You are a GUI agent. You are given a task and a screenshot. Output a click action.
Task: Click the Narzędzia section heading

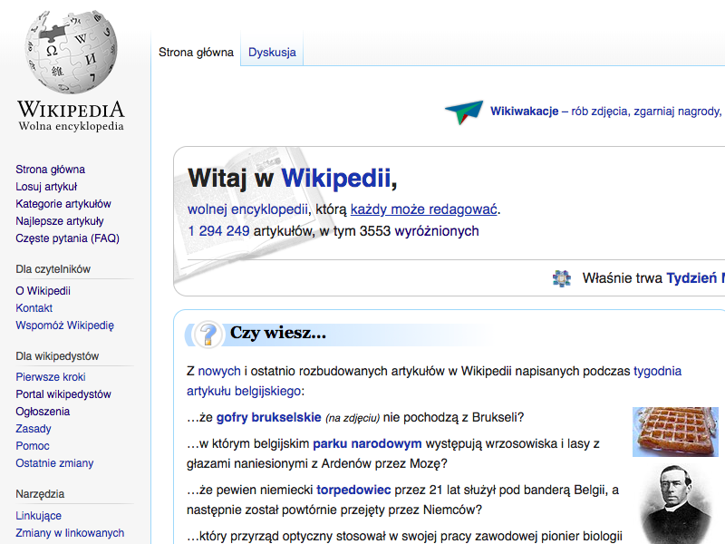[x=40, y=494]
